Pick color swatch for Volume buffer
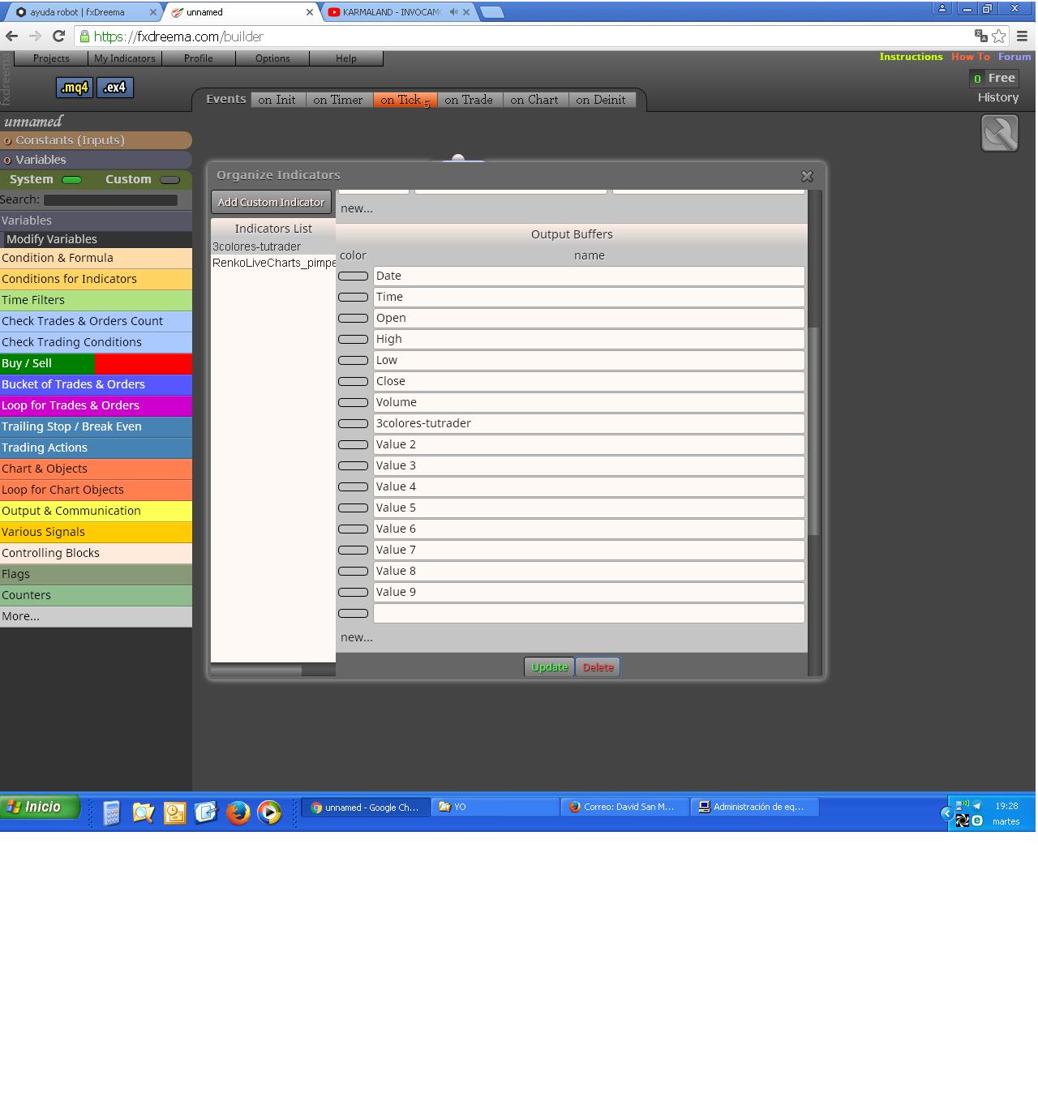 [x=353, y=403]
